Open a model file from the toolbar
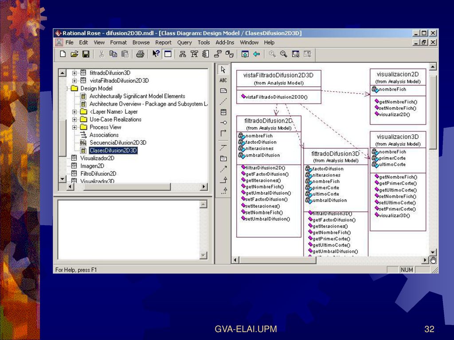This screenshot has width=454, height=340. tap(74, 54)
